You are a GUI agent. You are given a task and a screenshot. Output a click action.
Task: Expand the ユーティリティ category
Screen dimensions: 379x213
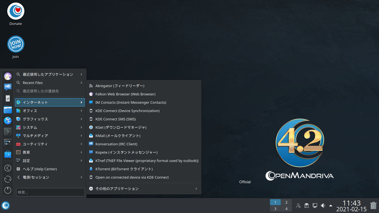point(50,144)
